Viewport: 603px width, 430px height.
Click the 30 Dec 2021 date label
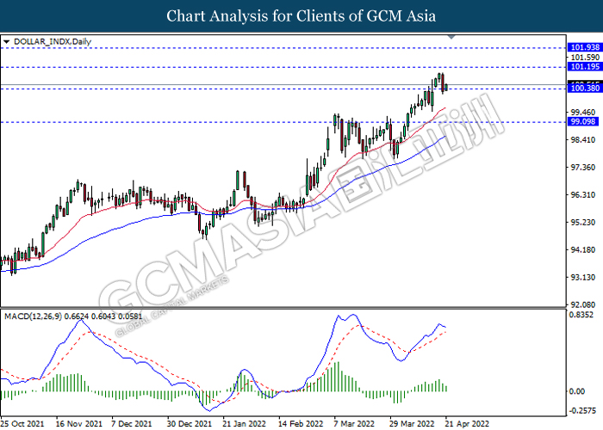click(190, 423)
